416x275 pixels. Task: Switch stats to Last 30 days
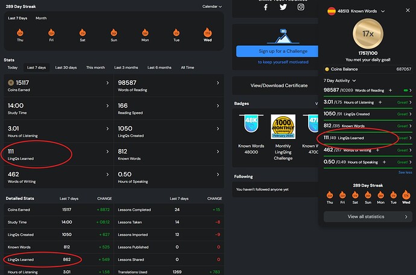pos(66,67)
